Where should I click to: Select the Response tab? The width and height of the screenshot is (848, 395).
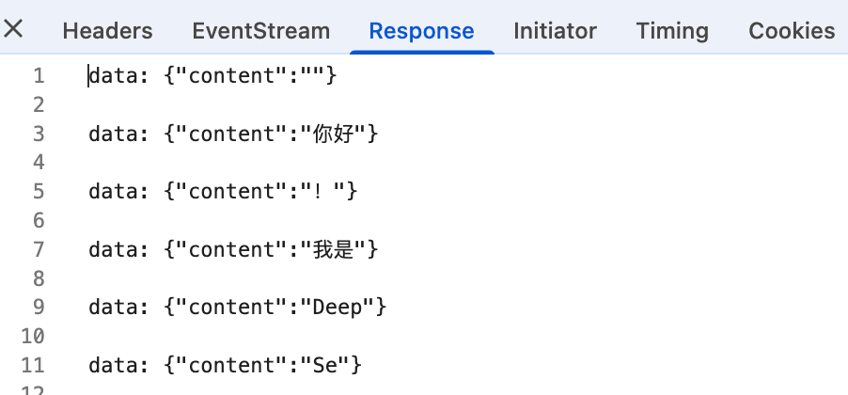421,31
